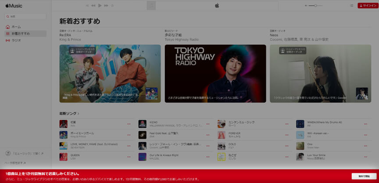Open more options for ねこぜ
Screen dimensions: 379x183
(287, 157)
